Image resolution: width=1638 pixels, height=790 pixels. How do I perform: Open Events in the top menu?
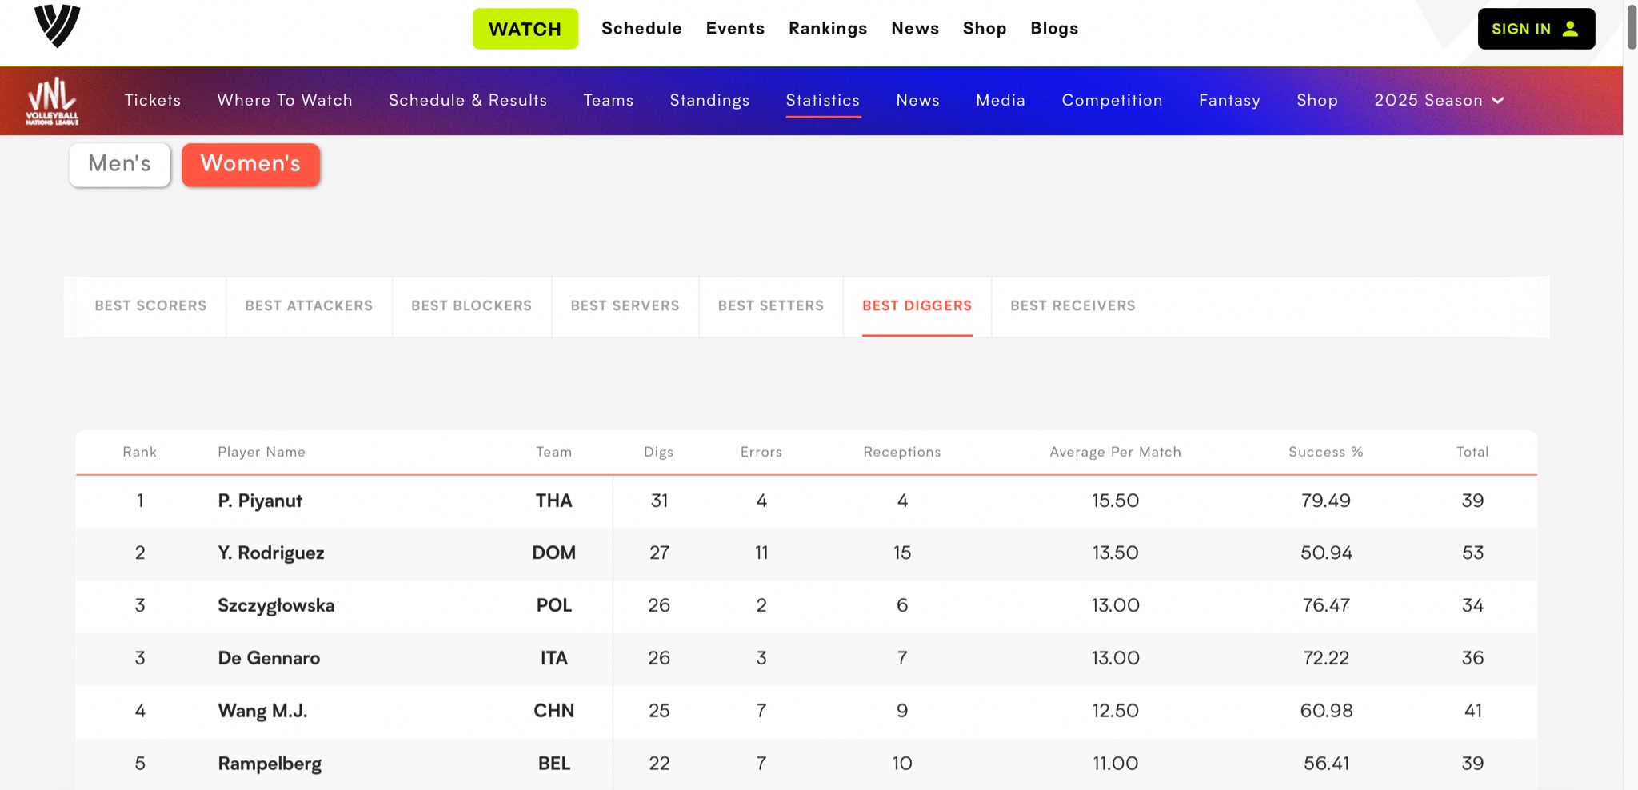(735, 28)
